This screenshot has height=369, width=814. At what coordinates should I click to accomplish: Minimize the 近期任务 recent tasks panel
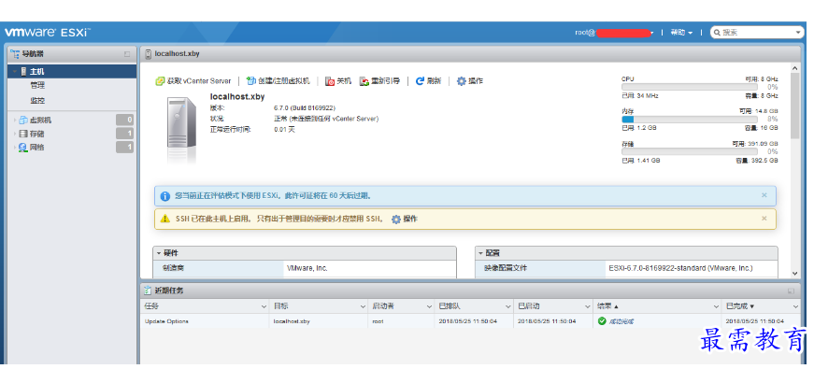point(791,291)
